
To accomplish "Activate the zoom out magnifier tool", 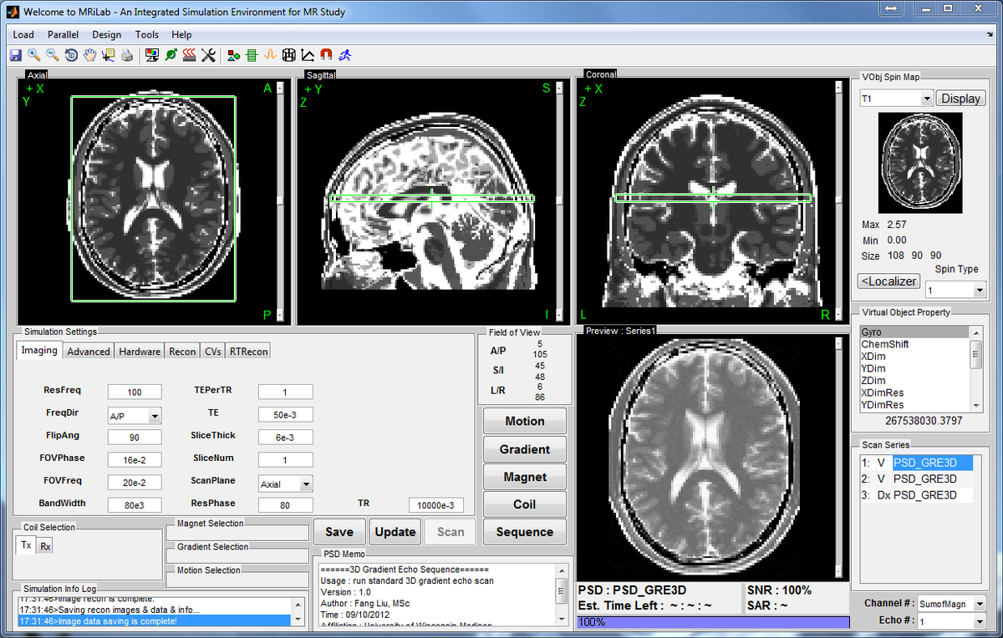I will 52,55.
